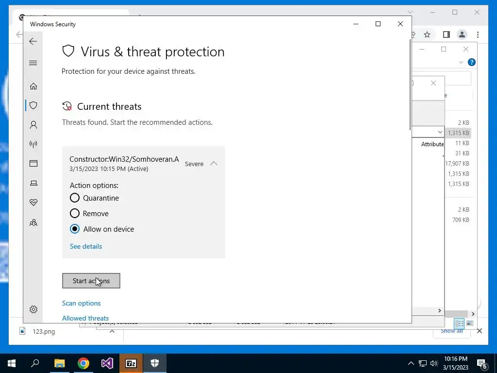497x373 pixels.
Task: Switch to 7-Zip from taskbar
Action: pos(131,363)
